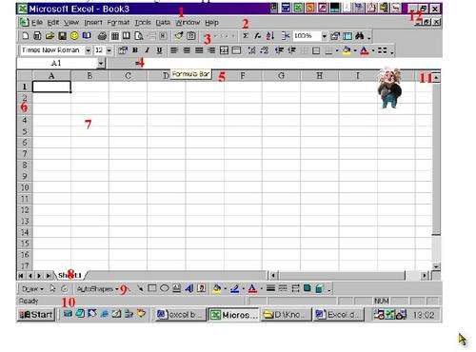Select the Oval drawing tool

165,288
